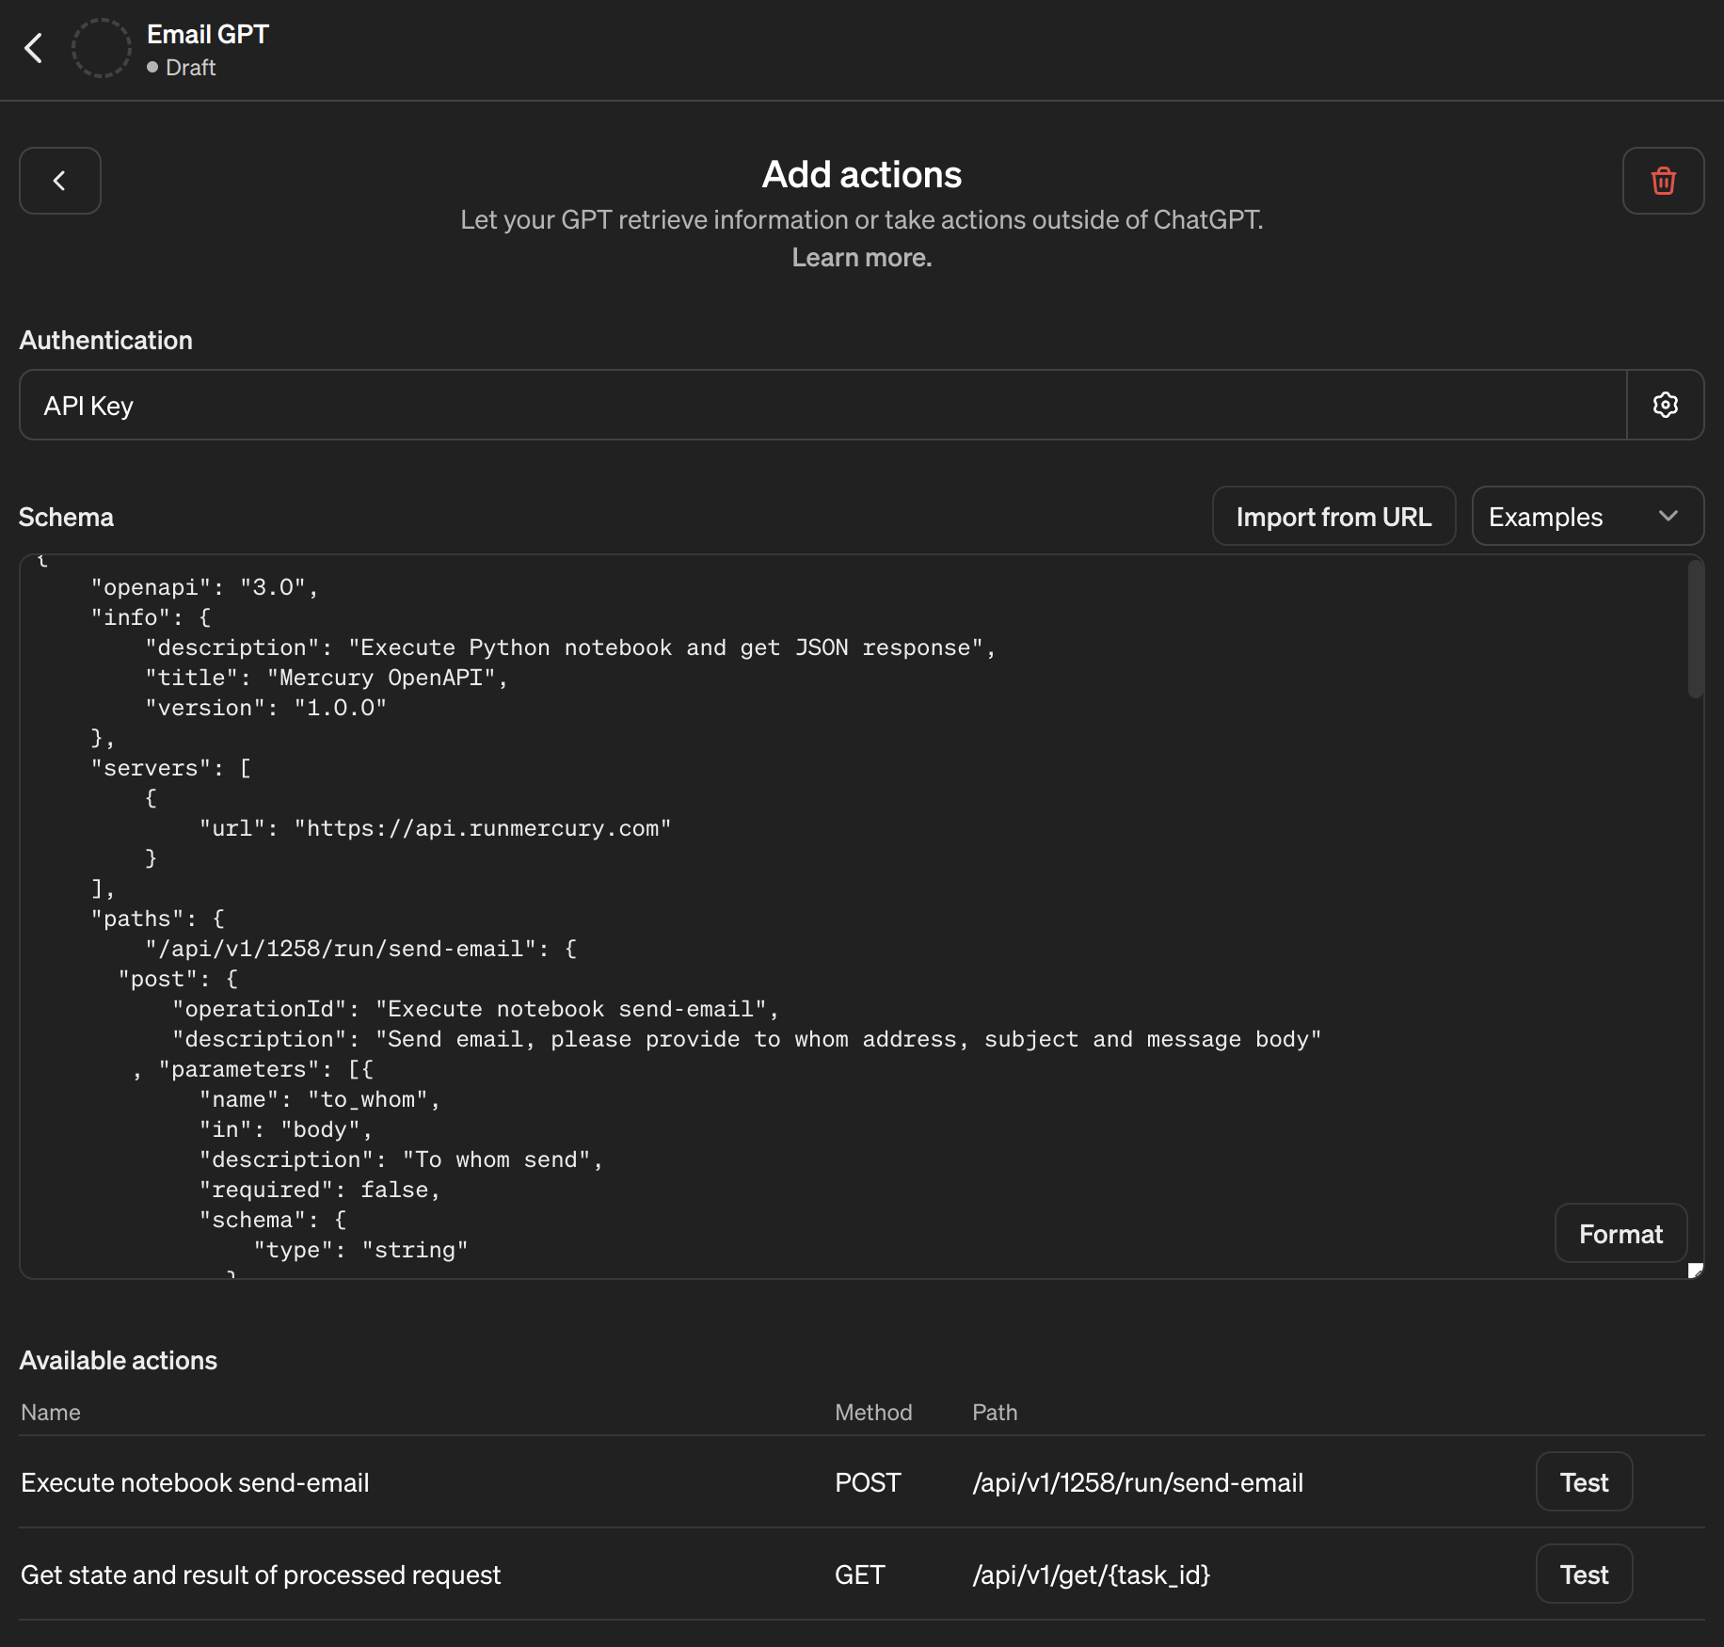
Task: Click the Draft status indicator dot
Action: tap(152, 67)
